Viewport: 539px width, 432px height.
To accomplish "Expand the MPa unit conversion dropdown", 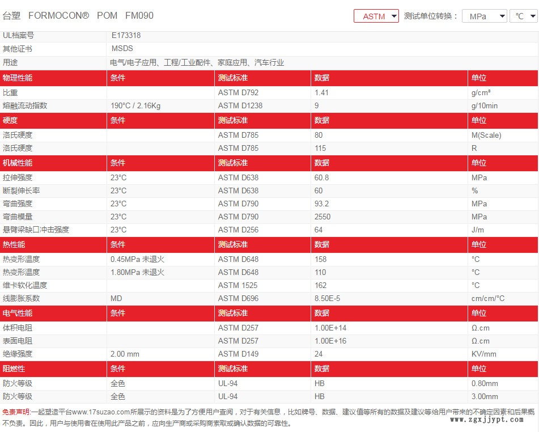I will click(484, 16).
